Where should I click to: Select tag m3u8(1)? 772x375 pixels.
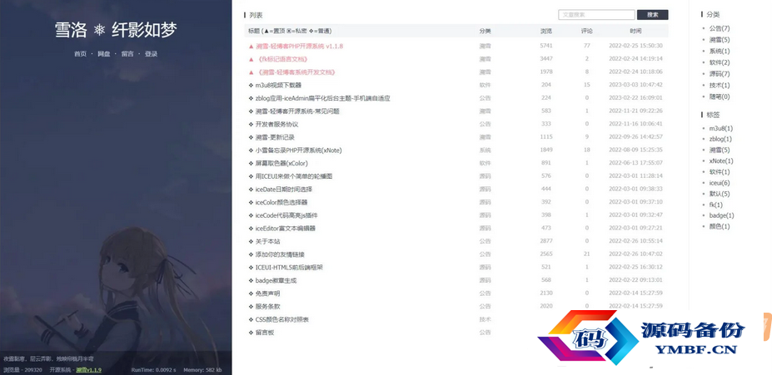click(x=721, y=128)
